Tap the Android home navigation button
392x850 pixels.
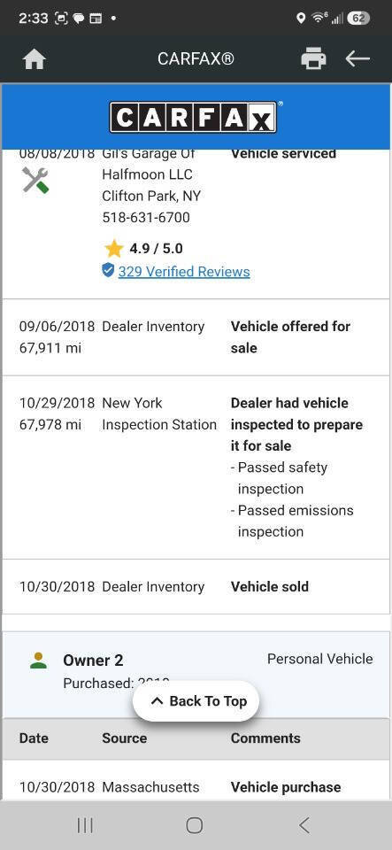pyautogui.click(x=195, y=825)
